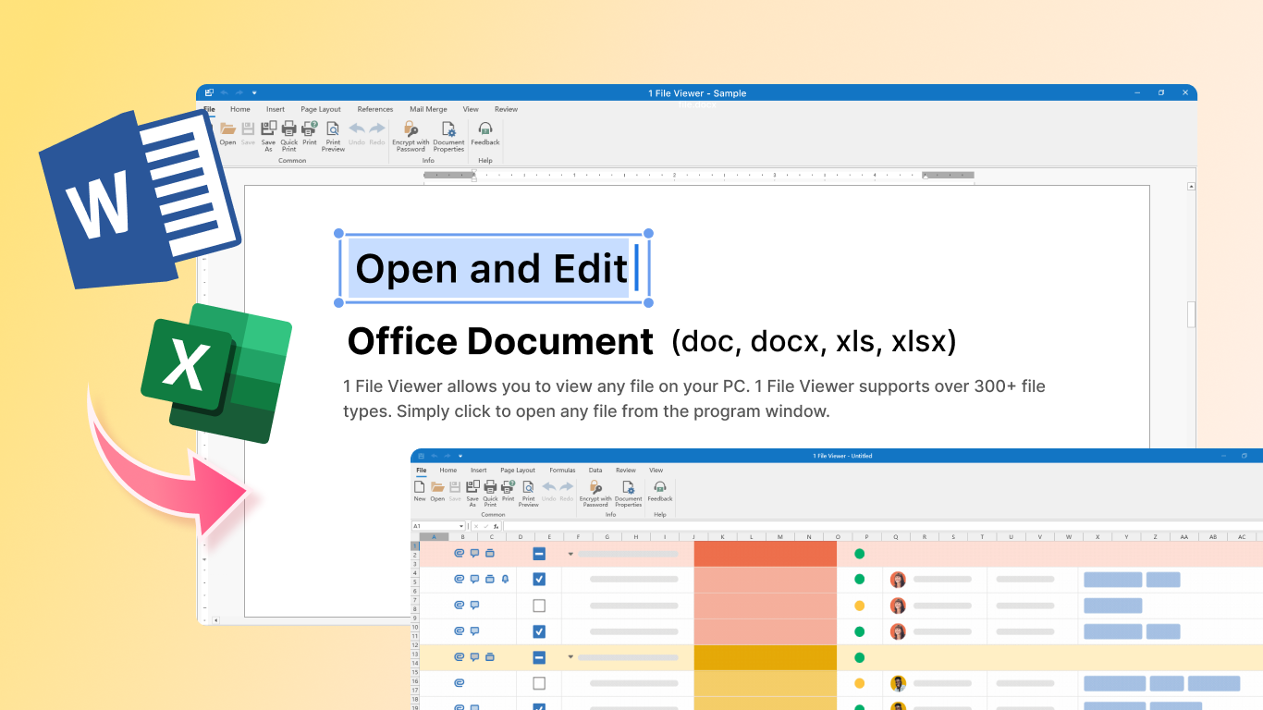Switch to the Formulas tab
This screenshot has height=710, width=1263.
pyautogui.click(x=562, y=470)
